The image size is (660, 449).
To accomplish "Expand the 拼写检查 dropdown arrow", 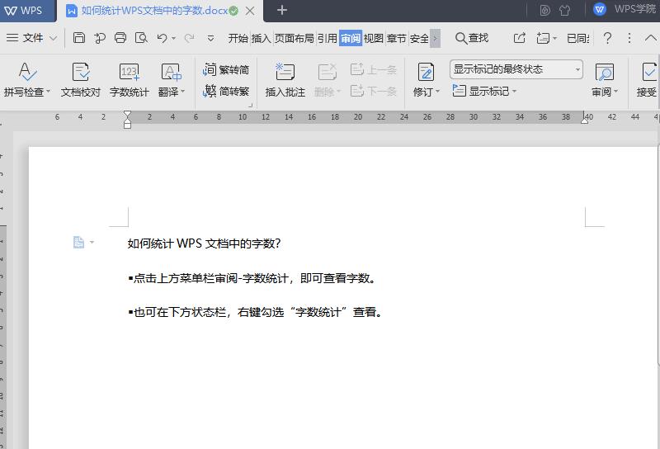I will (49, 92).
